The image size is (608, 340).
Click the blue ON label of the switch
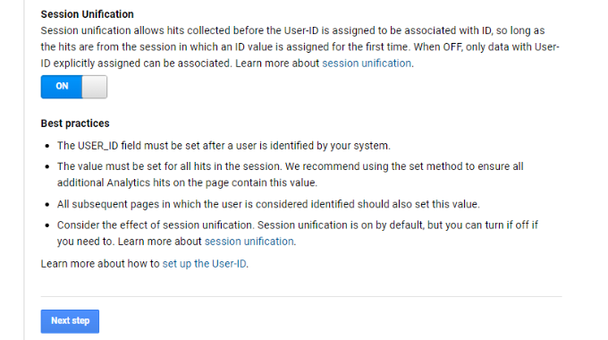point(62,86)
